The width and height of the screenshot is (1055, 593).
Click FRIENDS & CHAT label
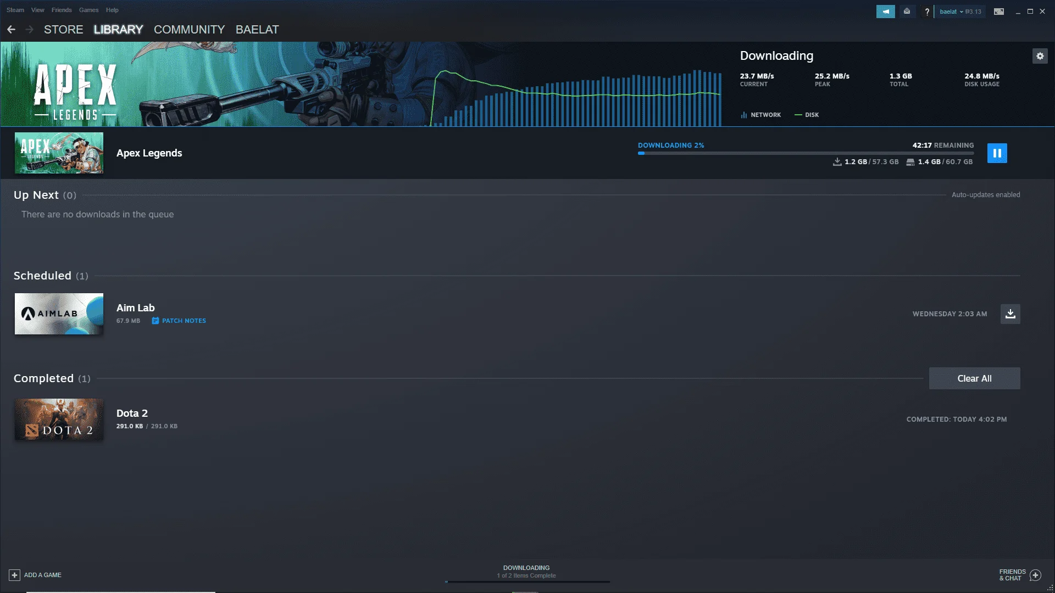[1012, 575]
